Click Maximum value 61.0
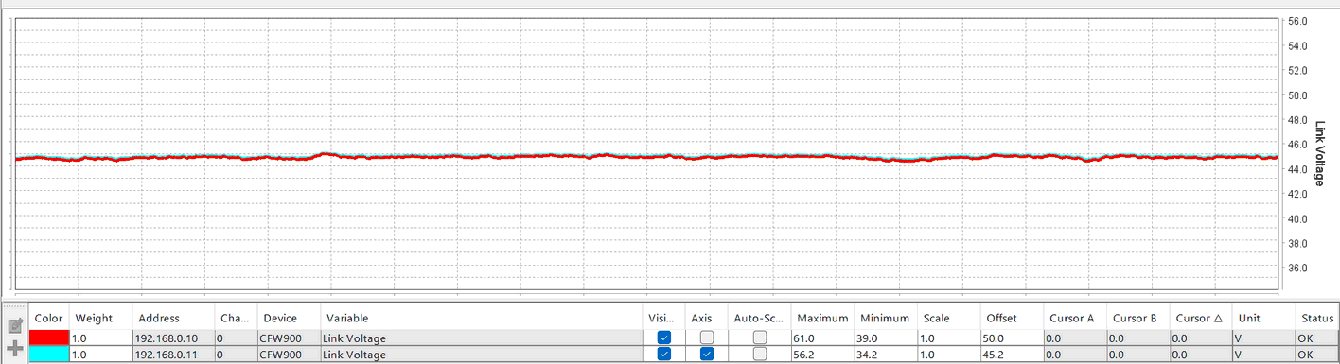 pos(822,338)
